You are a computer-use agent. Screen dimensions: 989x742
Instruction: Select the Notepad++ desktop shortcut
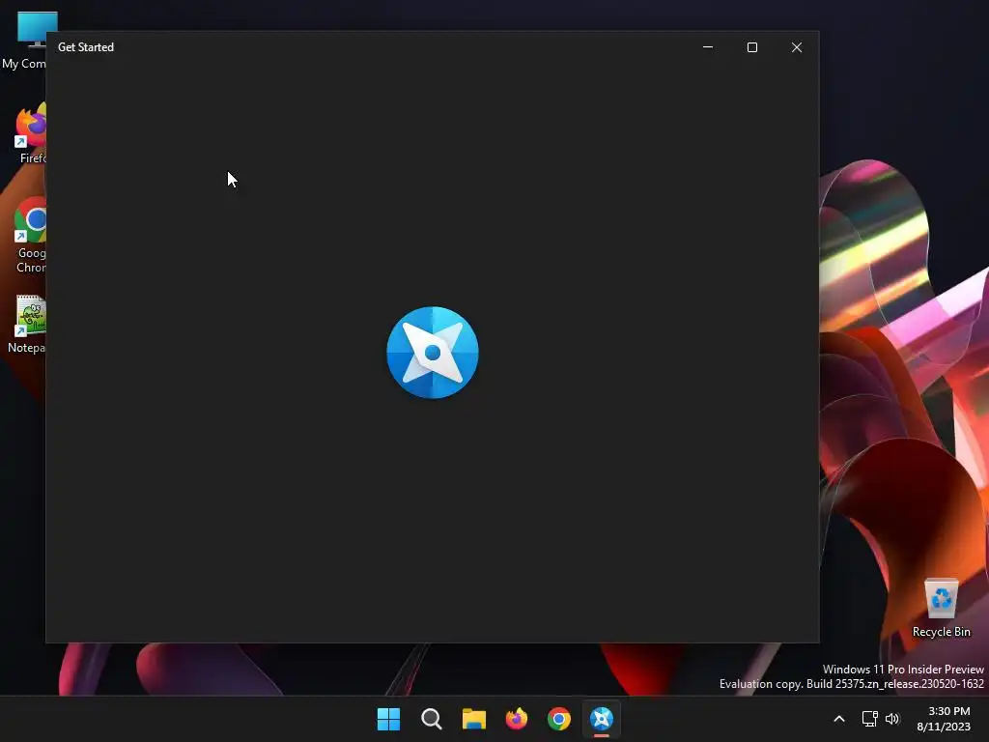pyautogui.click(x=26, y=325)
